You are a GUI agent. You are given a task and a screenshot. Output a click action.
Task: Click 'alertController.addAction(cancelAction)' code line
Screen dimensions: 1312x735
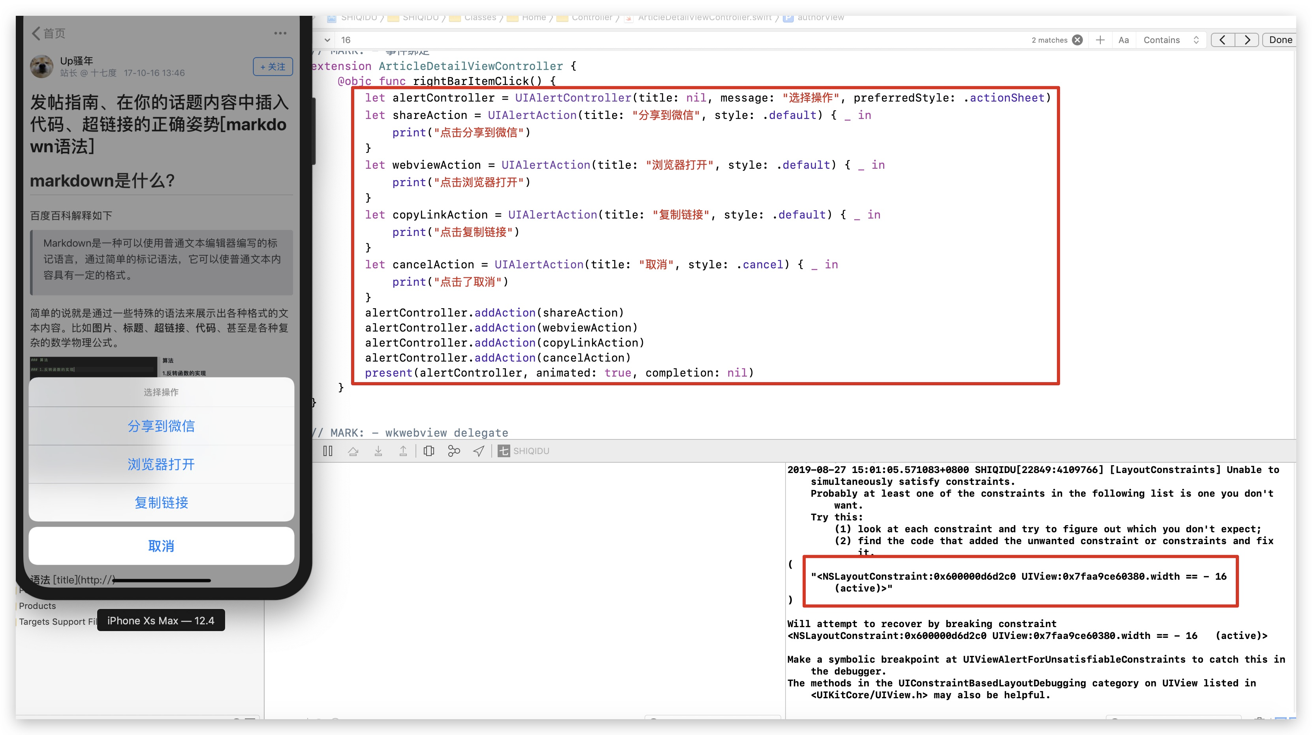point(498,358)
